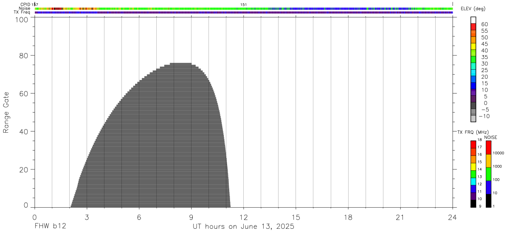Viewport: 509px width, 235px height.
Task: Pick the cyan swatch in TX FRQ legend
Action: pyautogui.click(x=473, y=182)
